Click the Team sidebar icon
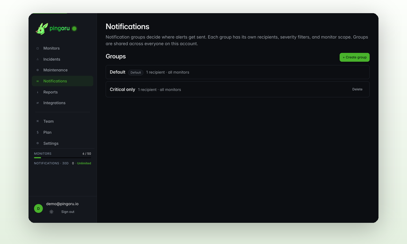Screen dimensions: 407x244 coord(37,121)
